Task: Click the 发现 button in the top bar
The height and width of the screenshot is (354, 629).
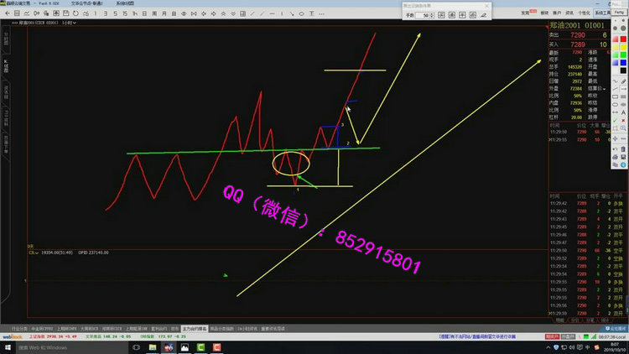Action: 527,14
